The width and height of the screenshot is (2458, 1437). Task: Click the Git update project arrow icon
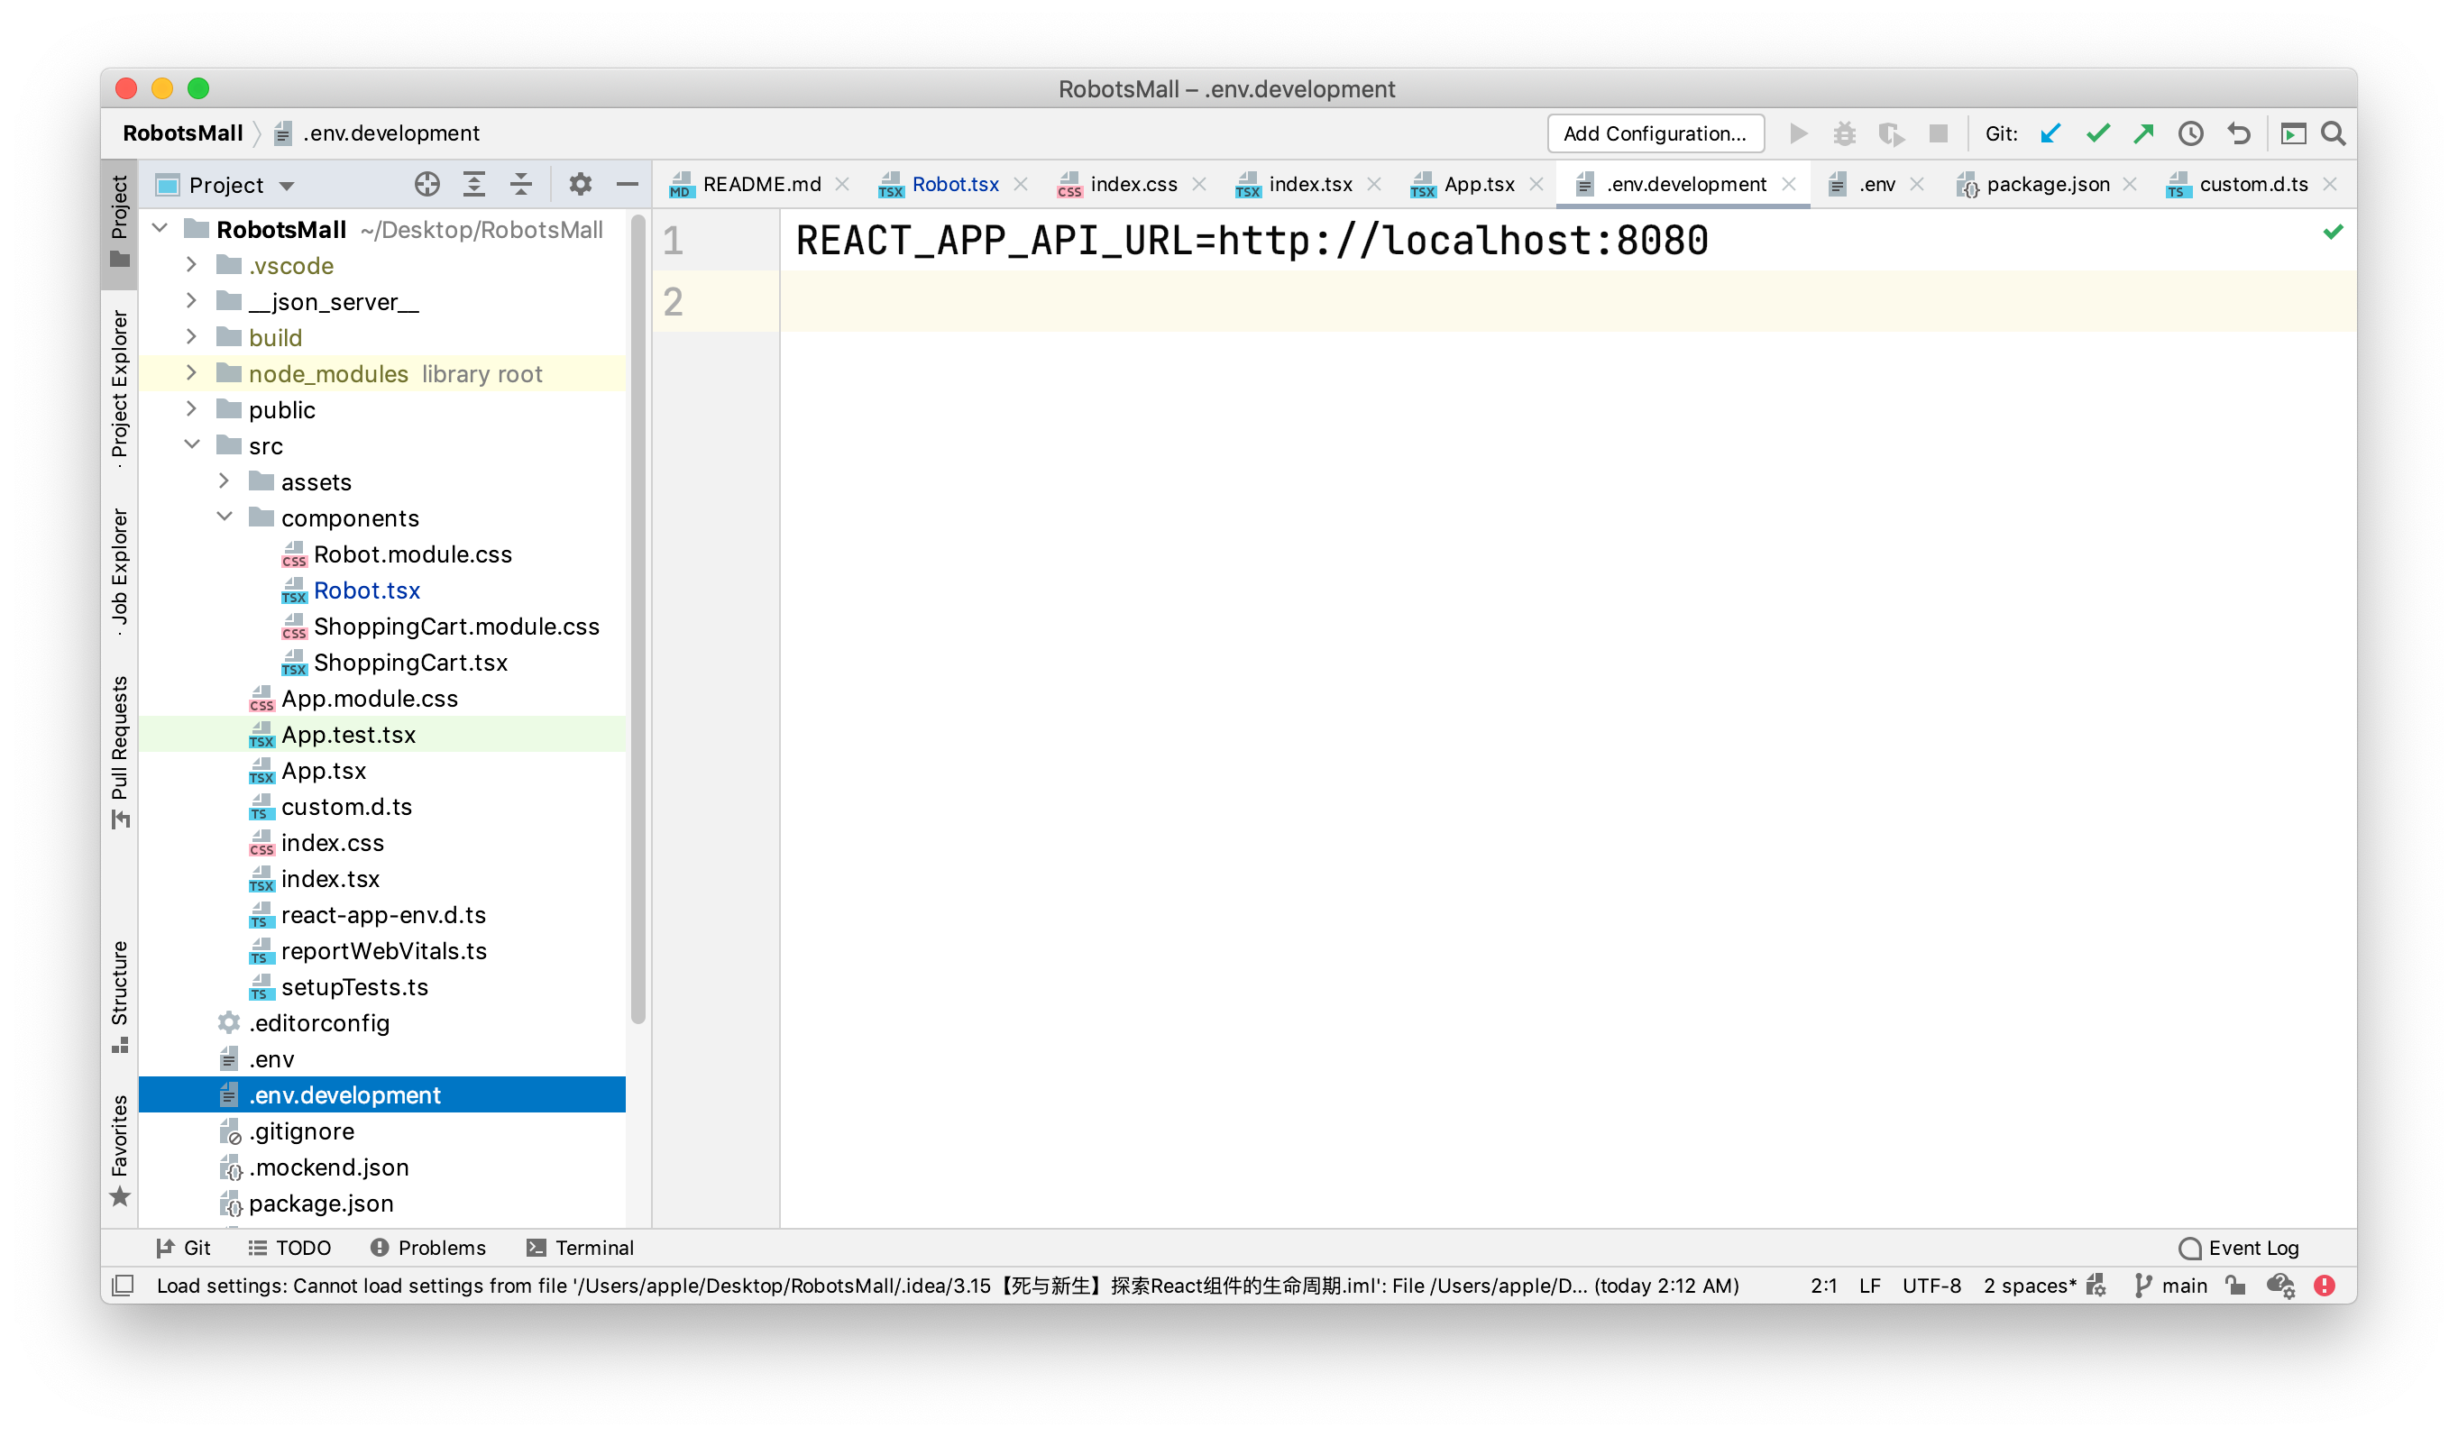2050,133
